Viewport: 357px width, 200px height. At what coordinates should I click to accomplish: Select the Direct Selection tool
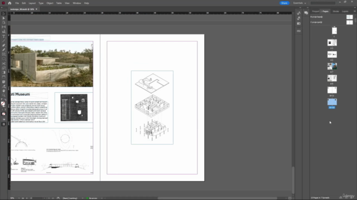pyautogui.click(x=4, y=18)
